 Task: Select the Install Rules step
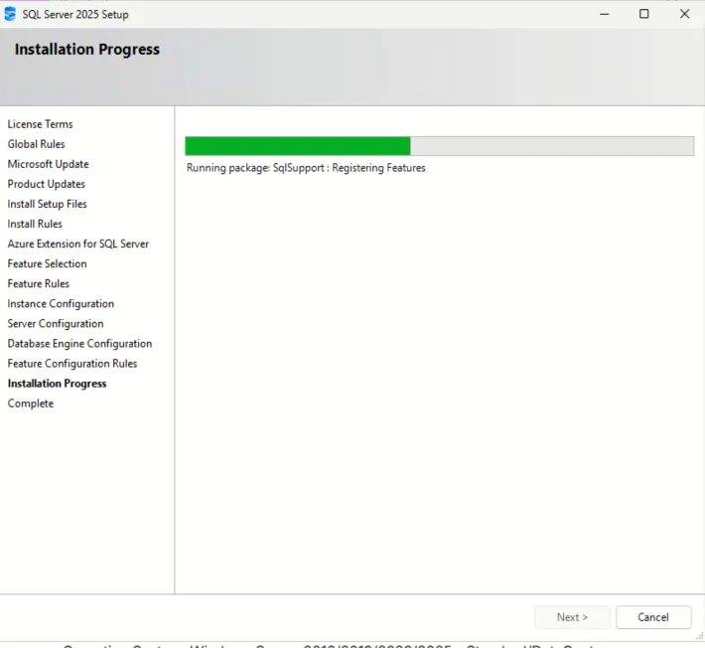click(x=35, y=224)
